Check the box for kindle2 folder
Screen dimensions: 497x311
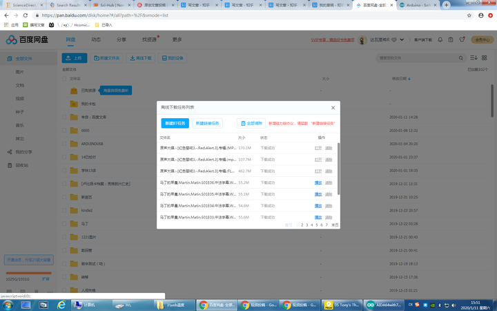64,210
